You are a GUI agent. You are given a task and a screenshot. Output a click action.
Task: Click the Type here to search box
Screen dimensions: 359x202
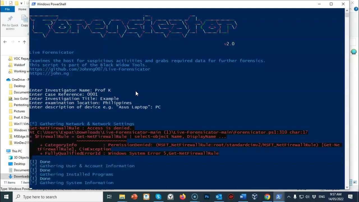point(58,197)
